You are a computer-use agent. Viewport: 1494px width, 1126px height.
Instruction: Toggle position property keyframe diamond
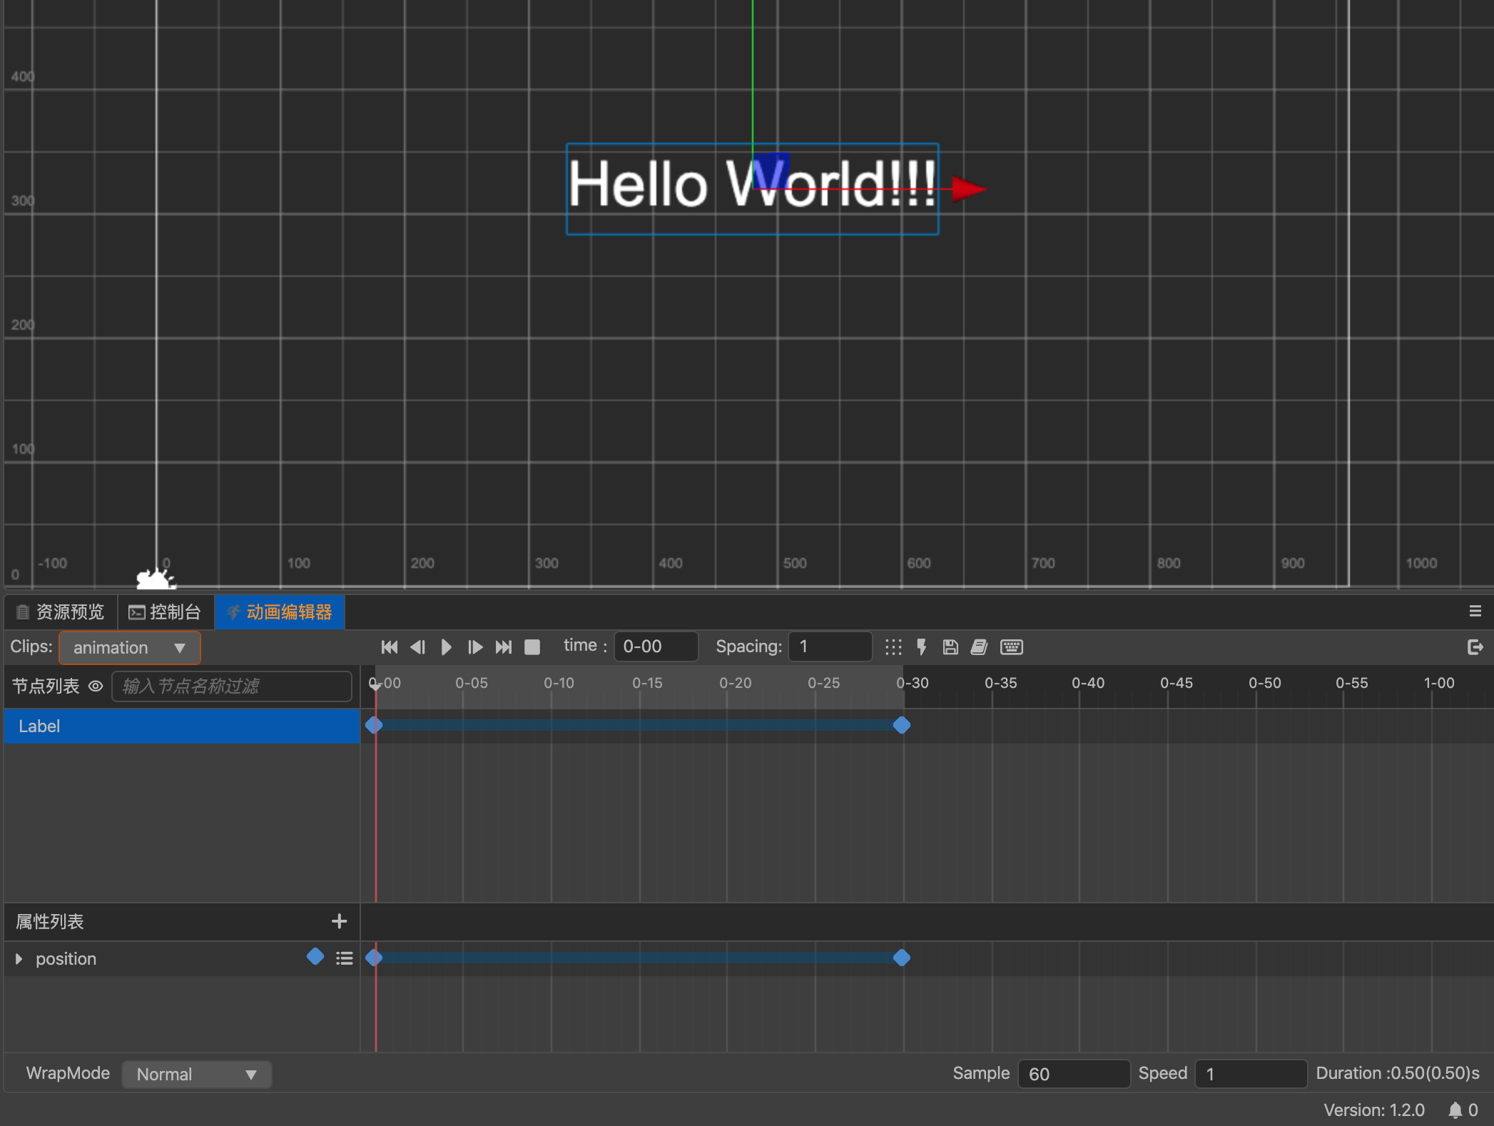(x=315, y=957)
